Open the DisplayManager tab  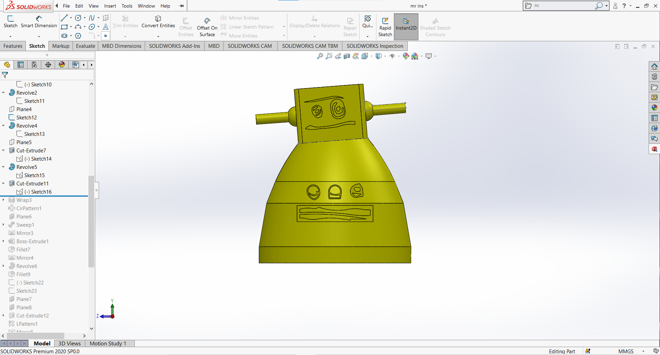pyautogui.click(x=62, y=65)
